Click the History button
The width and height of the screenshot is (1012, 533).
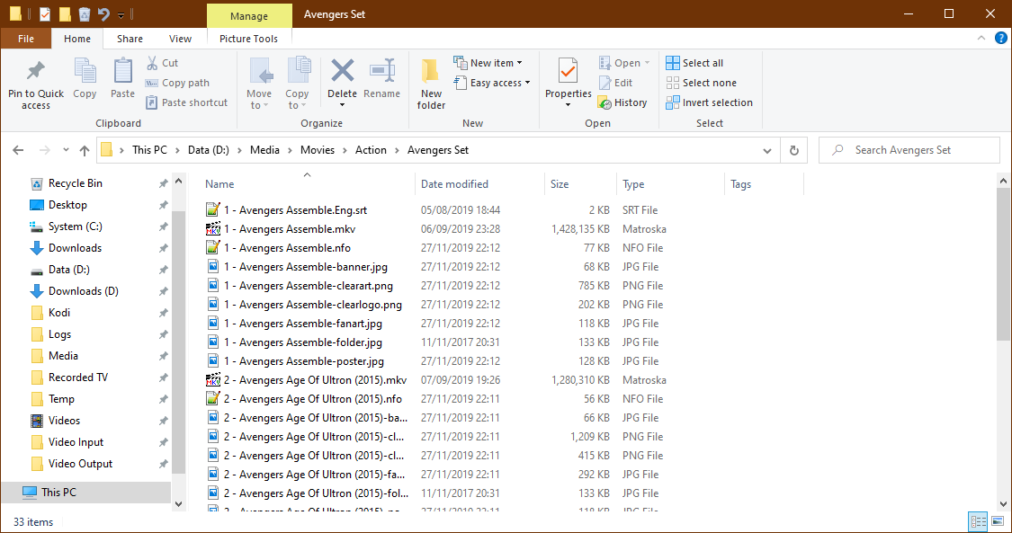tap(622, 102)
